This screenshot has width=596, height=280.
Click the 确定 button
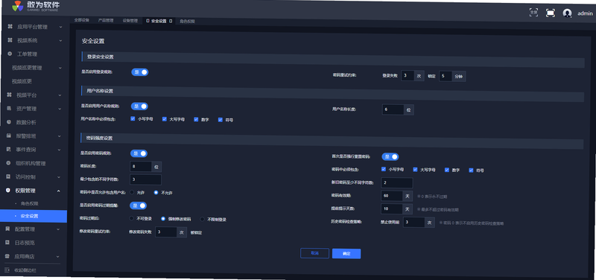pyautogui.click(x=346, y=254)
